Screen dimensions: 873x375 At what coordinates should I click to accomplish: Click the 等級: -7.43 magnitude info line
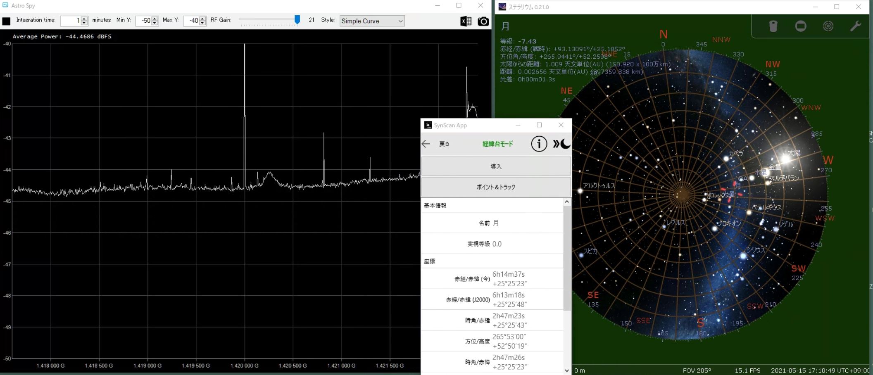click(x=518, y=41)
